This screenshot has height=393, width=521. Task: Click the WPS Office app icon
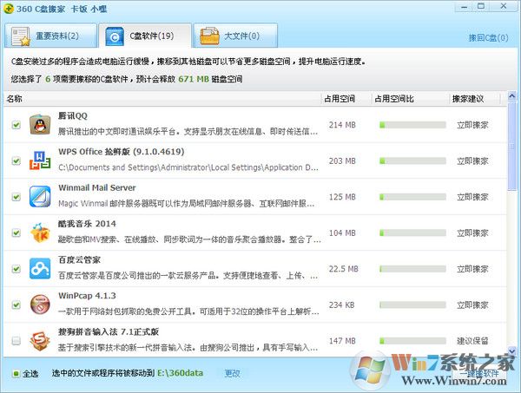tap(40, 160)
